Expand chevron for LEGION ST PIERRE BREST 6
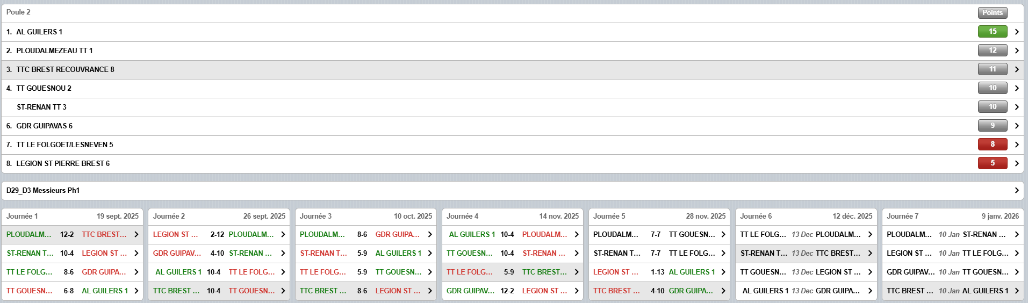Screen dimensions: 1028x303 click(1016, 163)
